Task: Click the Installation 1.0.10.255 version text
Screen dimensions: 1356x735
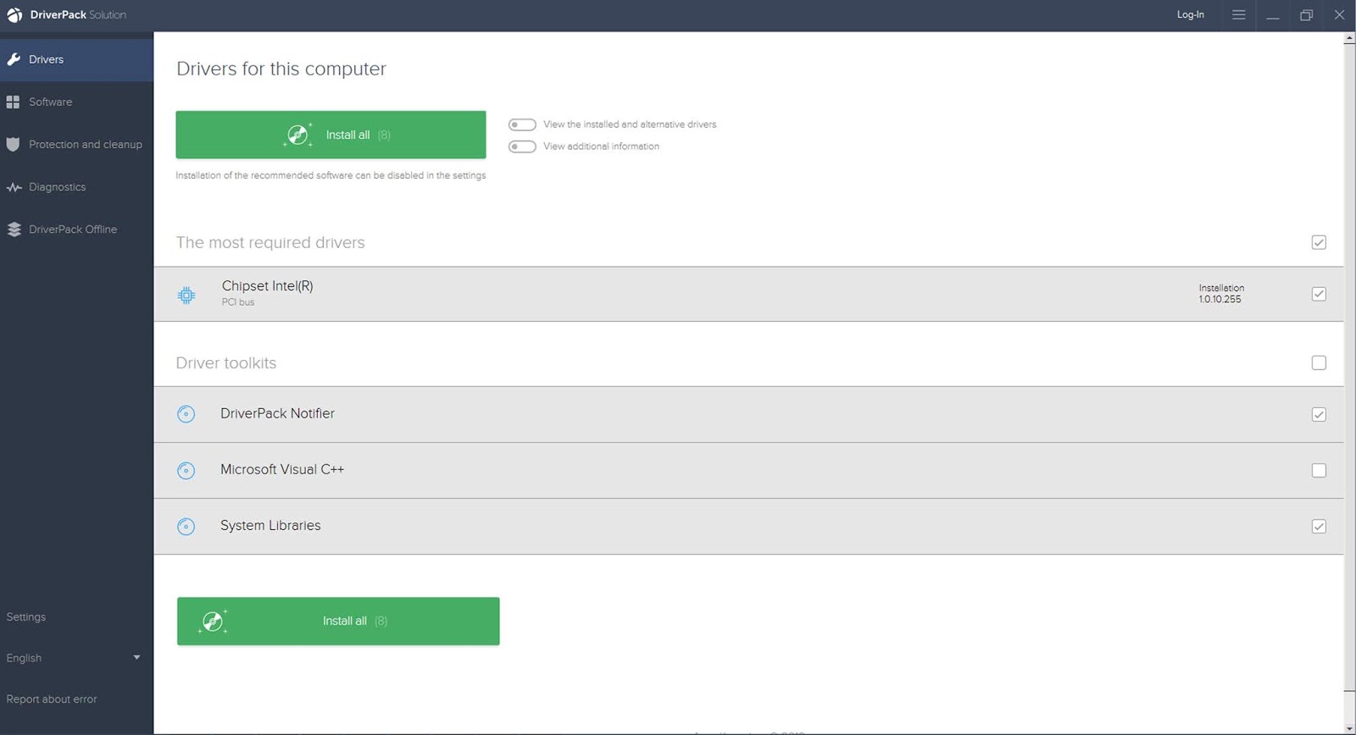Action: click(1221, 294)
